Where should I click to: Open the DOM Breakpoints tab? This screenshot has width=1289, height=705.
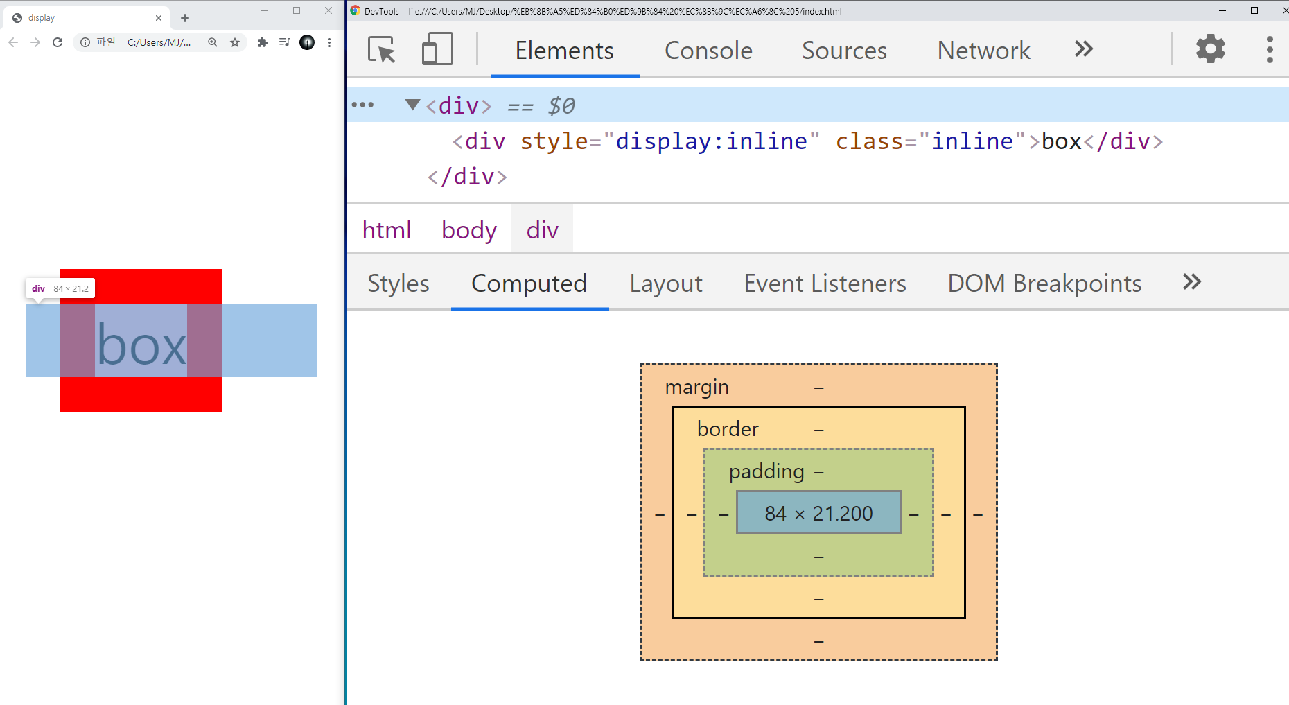1044,284
